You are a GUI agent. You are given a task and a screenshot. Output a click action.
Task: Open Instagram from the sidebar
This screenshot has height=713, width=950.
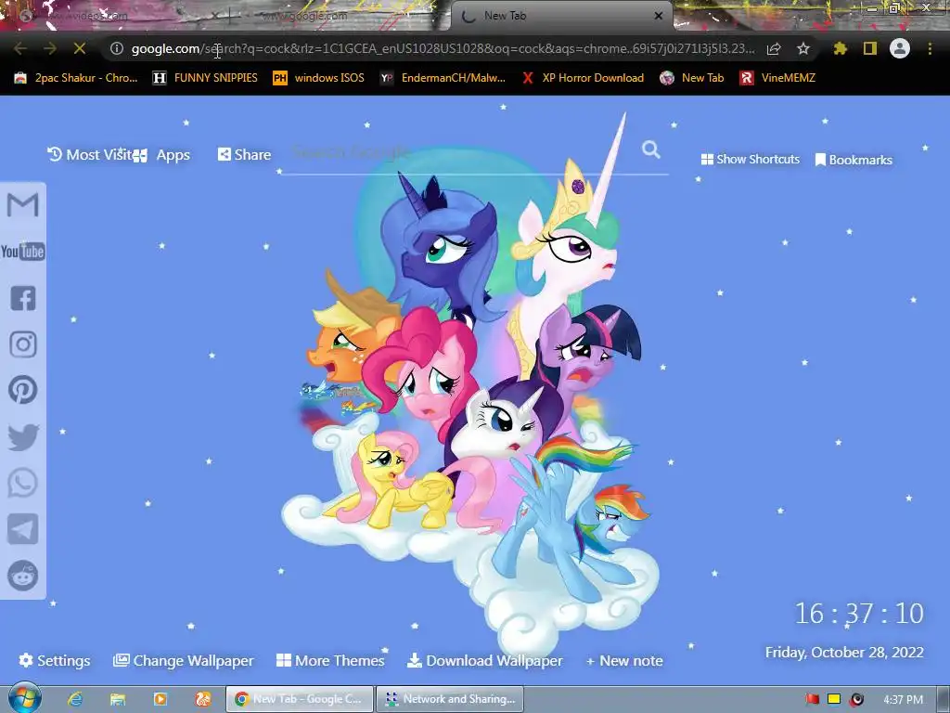click(23, 344)
